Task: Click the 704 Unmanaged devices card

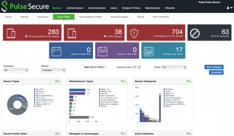Action: click(x=156, y=32)
